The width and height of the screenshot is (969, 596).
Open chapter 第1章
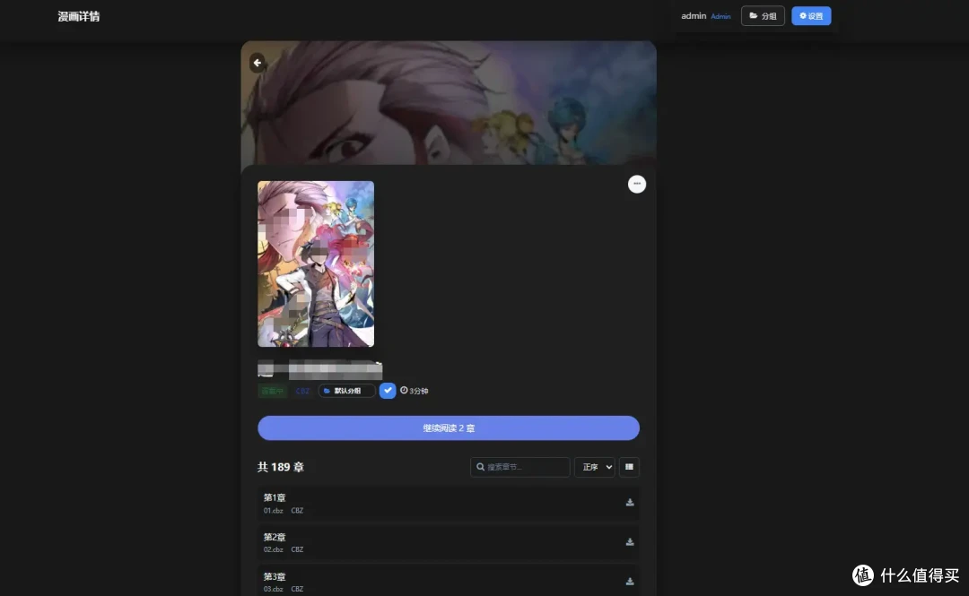[x=449, y=504]
